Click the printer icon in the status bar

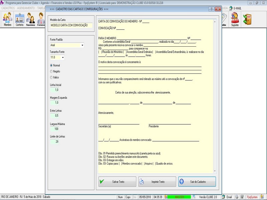coord(237,197)
